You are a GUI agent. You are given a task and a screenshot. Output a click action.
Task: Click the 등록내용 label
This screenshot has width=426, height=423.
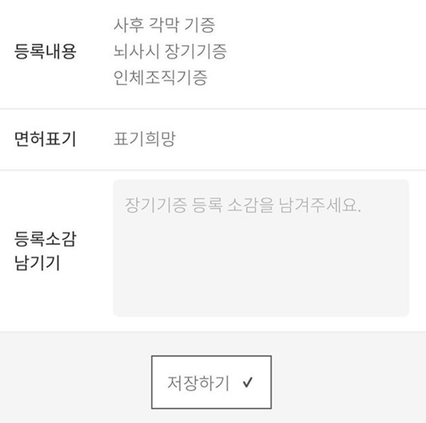point(45,51)
